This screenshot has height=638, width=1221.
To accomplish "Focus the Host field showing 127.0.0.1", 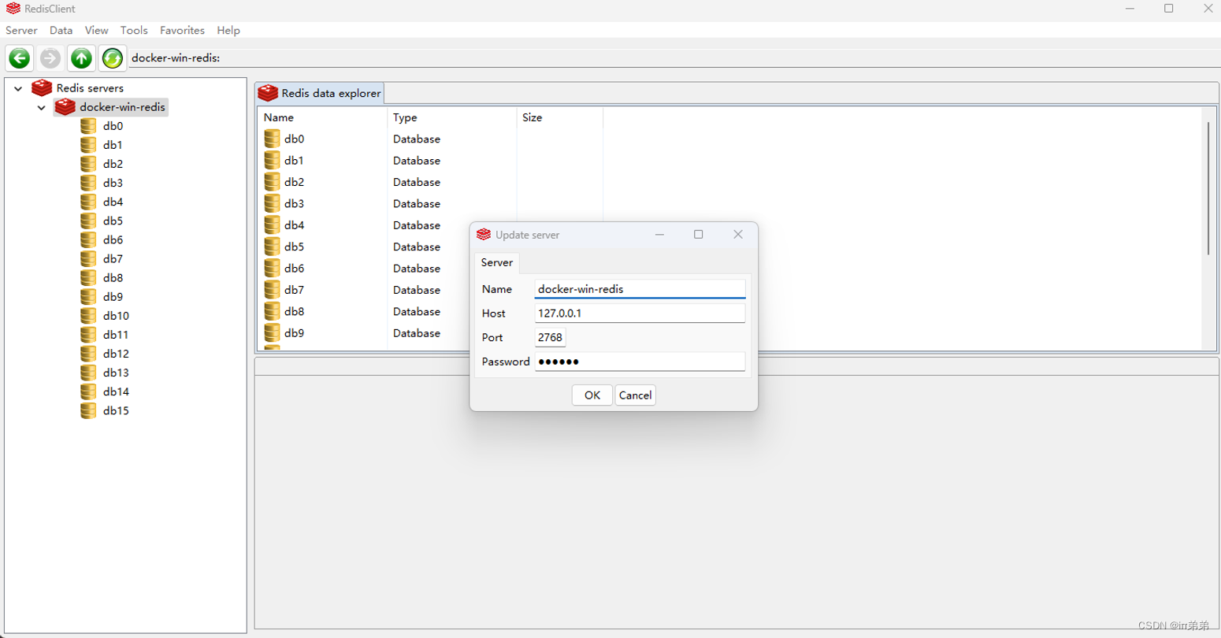I will point(640,313).
